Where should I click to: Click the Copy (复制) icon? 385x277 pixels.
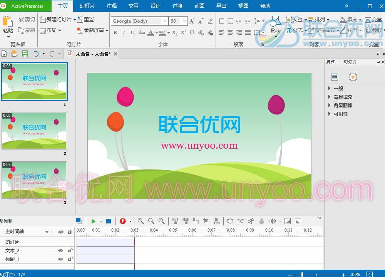pyautogui.click(x=21, y=30)
